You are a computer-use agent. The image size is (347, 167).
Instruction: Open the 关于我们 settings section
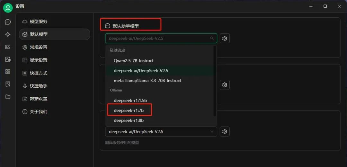54,112
